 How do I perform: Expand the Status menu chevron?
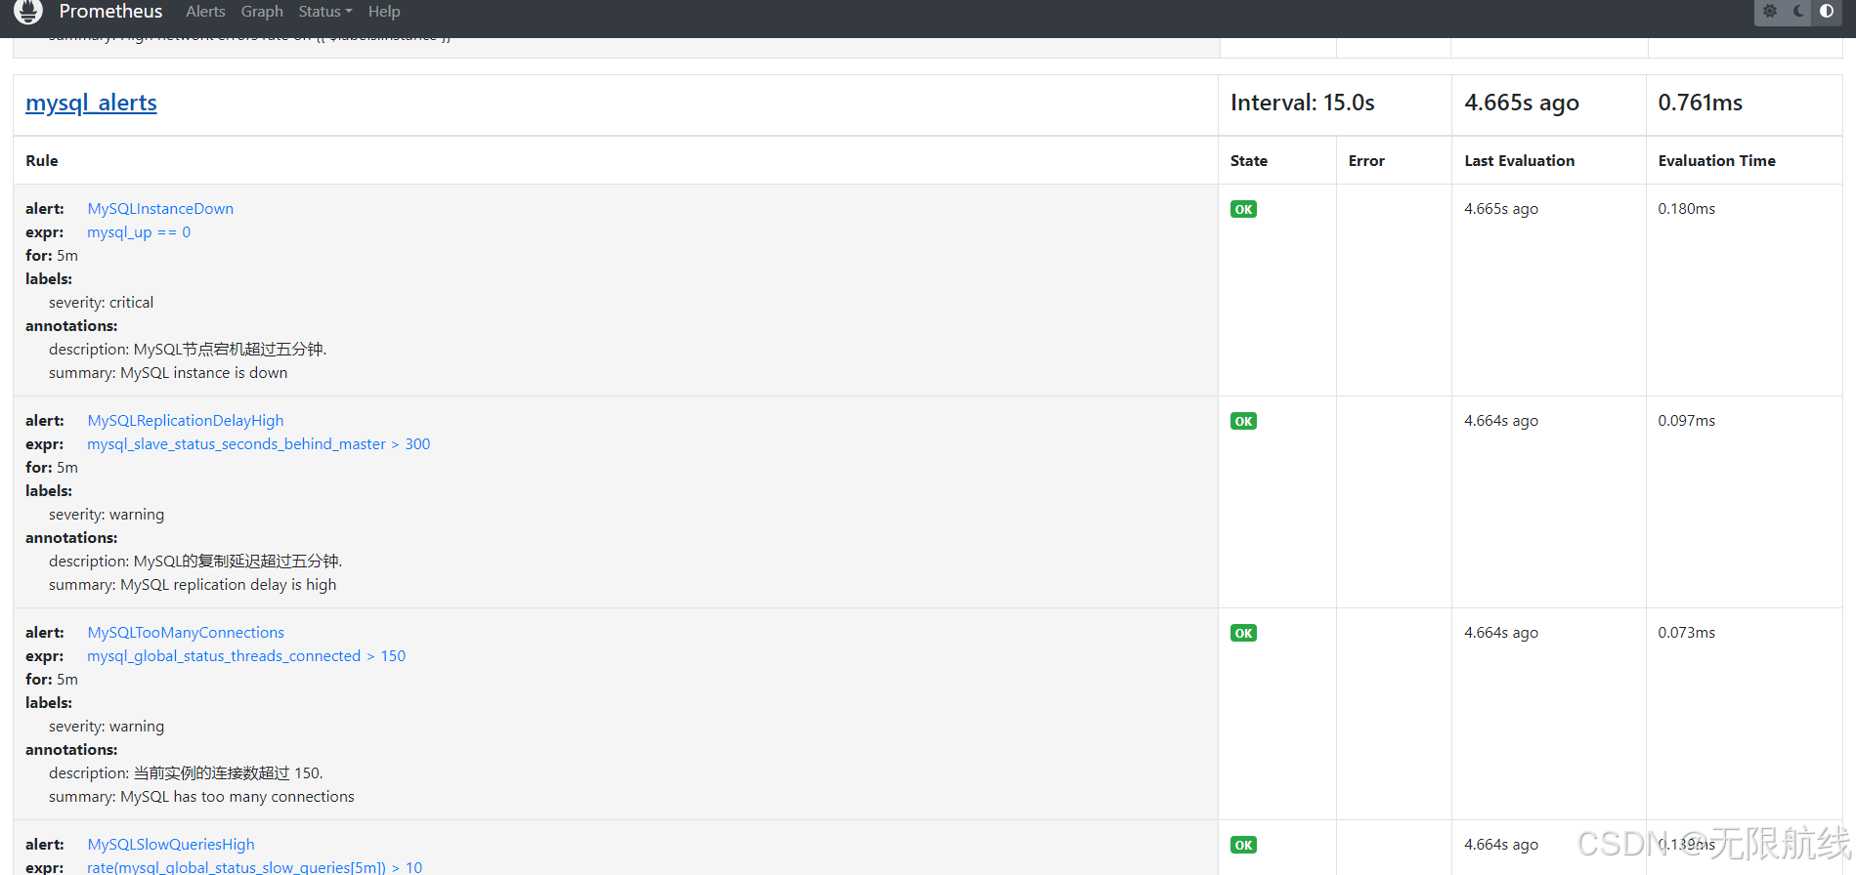pos(347,12)
